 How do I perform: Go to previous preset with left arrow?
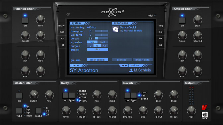(x=123, y=65)
